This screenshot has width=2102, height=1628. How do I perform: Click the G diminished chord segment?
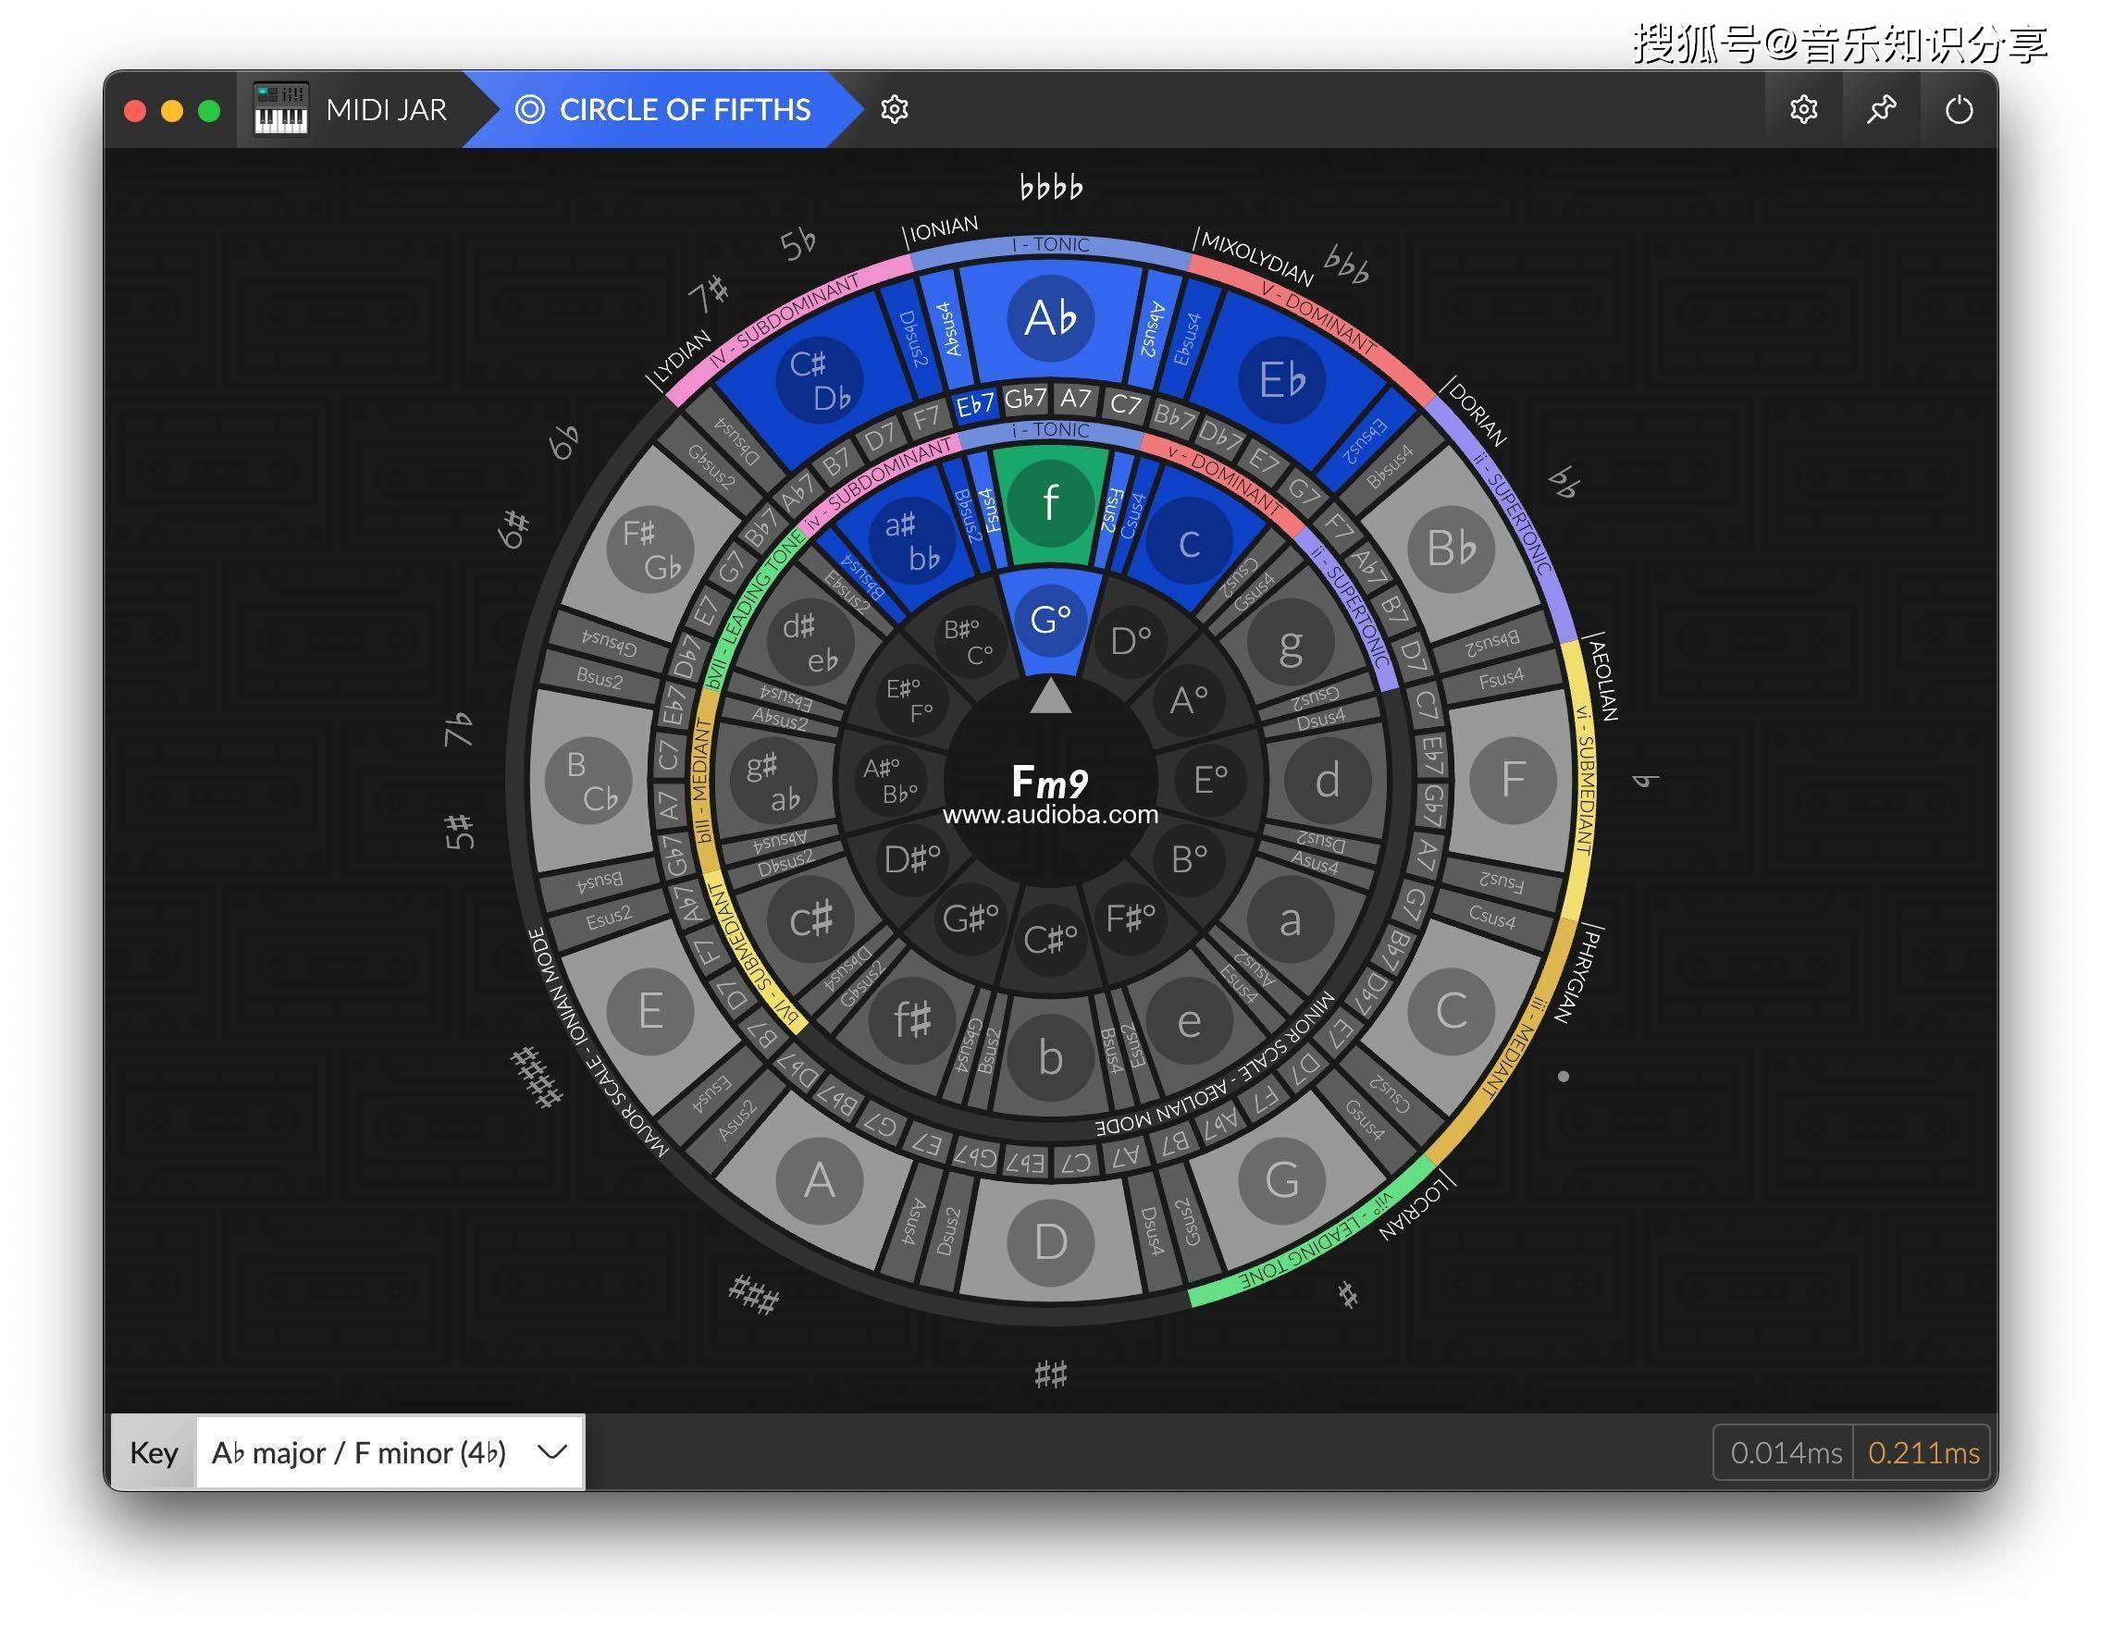tap(1050, 620)
